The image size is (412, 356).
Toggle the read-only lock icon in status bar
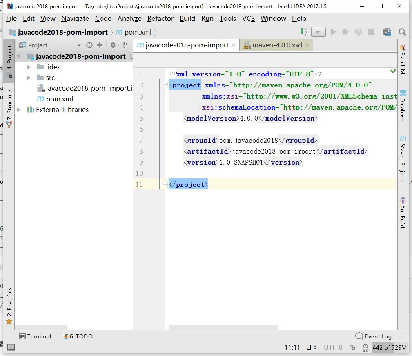(x=353, y=347)
